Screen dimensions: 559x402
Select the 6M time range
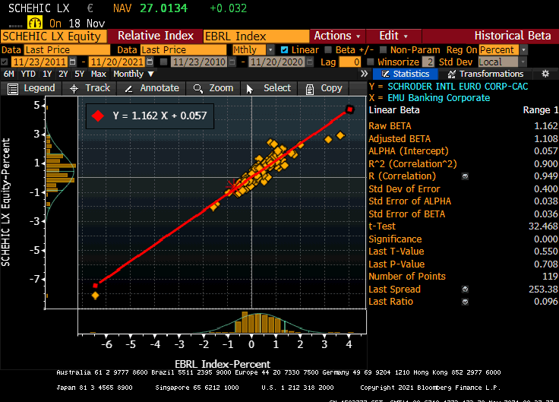[9, 74]
